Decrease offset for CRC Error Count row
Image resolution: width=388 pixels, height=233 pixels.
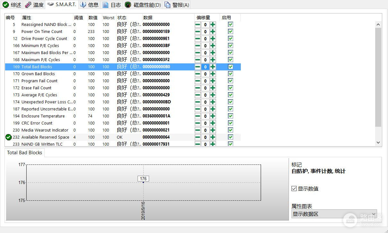[x=198, y=123]
